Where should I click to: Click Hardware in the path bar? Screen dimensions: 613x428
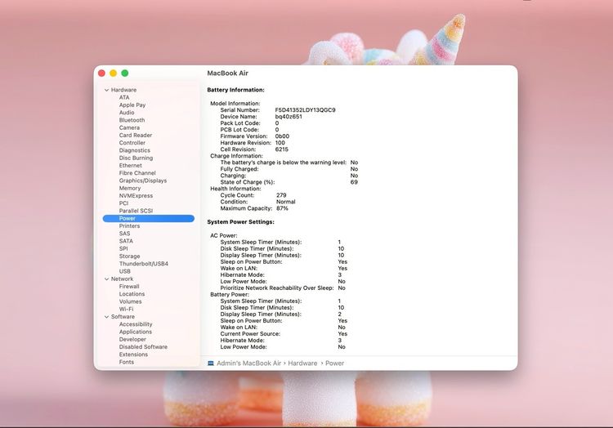coord(302,363)
